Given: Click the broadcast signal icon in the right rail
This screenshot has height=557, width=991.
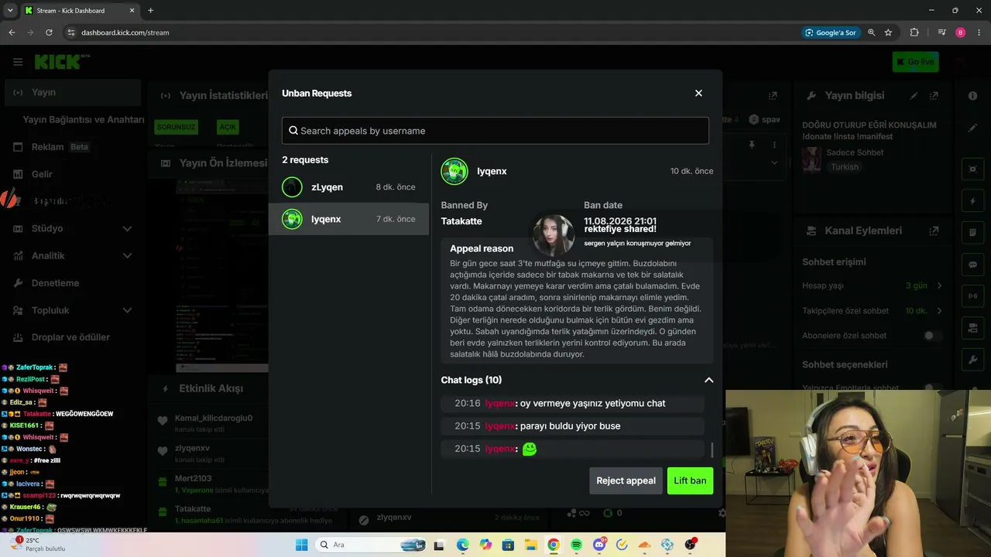Looking at the screenshot, I should [x=973, y=296].
